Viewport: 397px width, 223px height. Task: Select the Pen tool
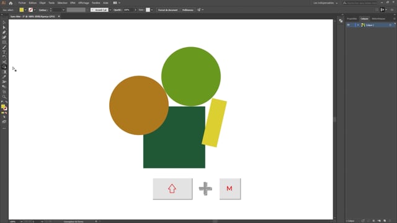coord(4,32)
